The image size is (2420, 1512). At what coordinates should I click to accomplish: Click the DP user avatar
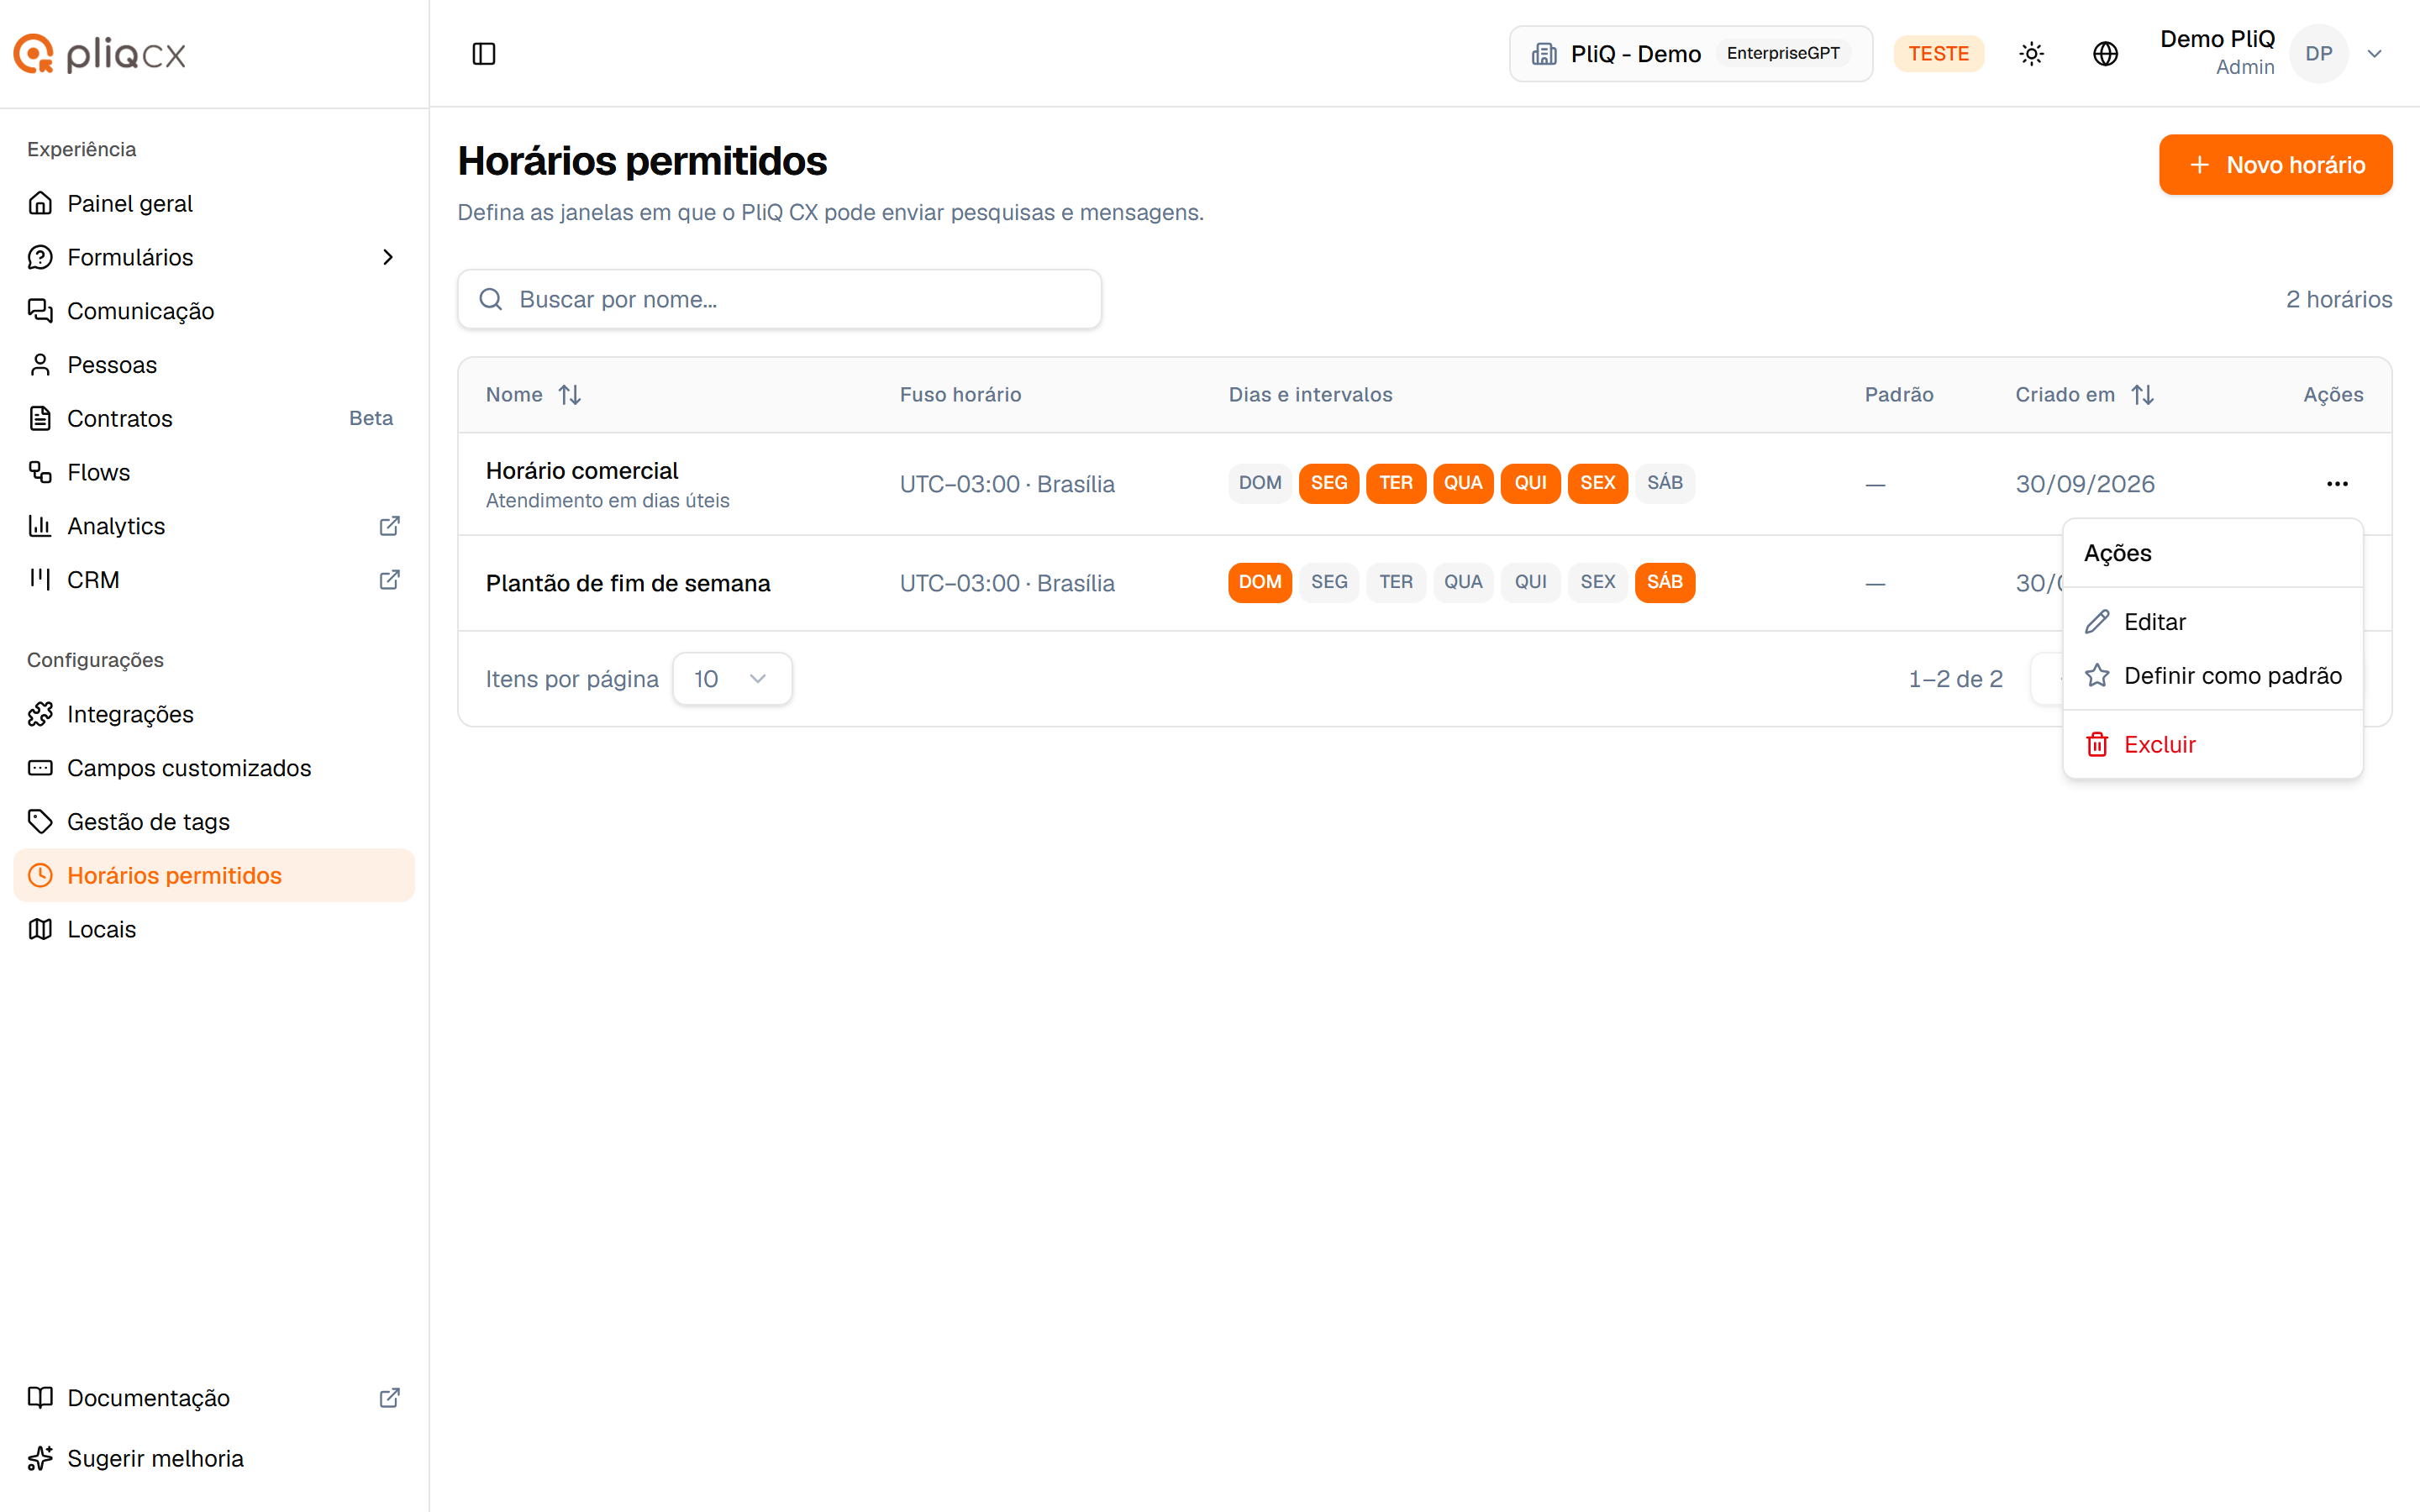click(x=2318, y=53)
